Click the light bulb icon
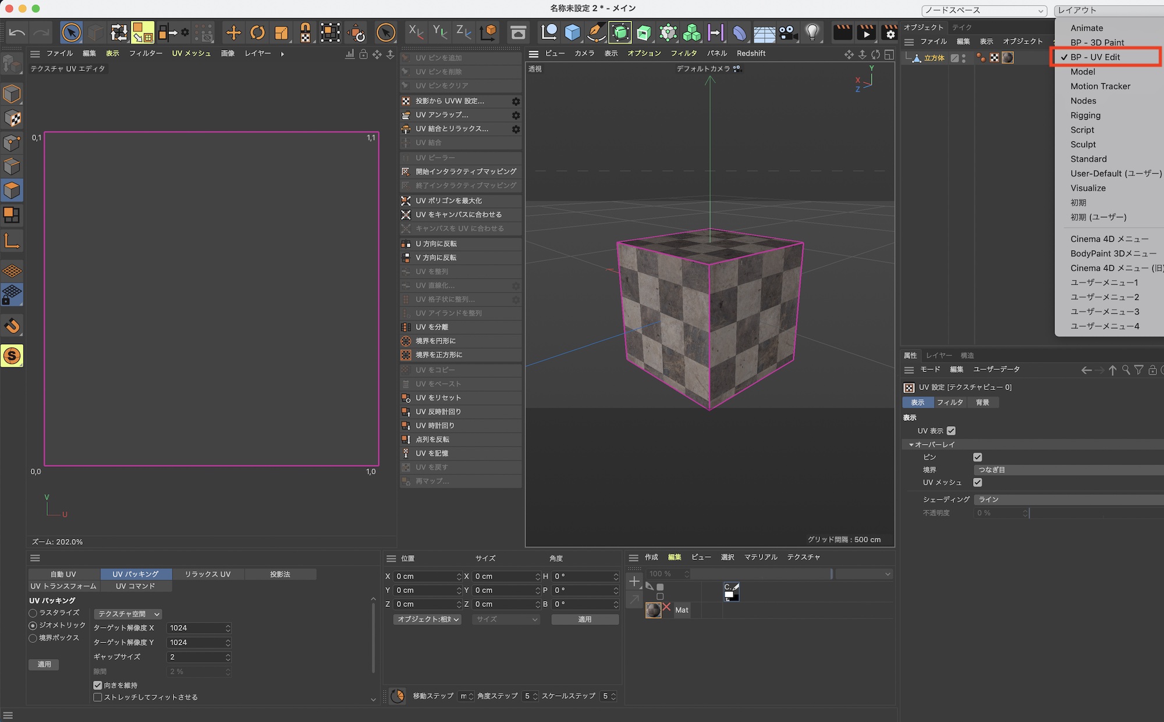 tap(812, 33)
